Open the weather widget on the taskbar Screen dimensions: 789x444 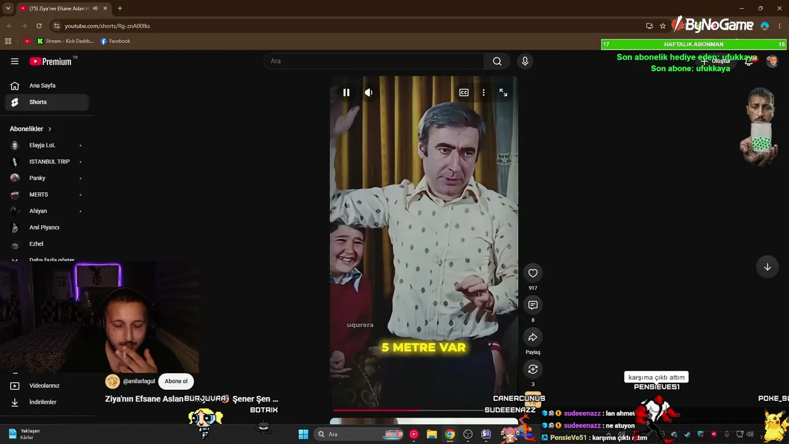pos(25,434)
